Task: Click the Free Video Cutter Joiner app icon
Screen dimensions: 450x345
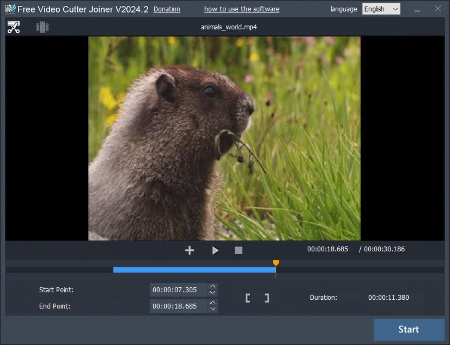Action: (10, 9)
